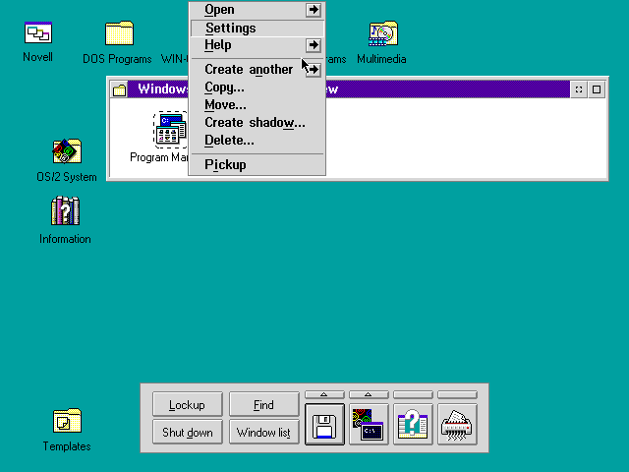Screen dimensions: 629x472
Task: Click the maximize button on window title bar
Action: click(597, 89)
